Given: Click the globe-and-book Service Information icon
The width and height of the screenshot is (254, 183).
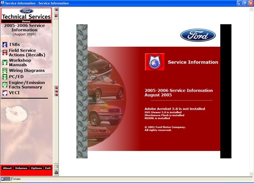Looking at the screenshot, I should (155, 62).
